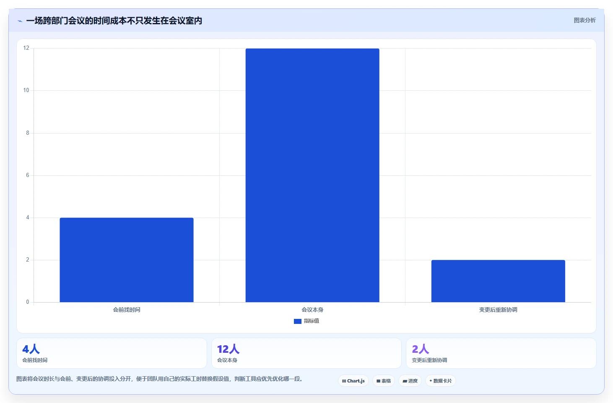This screenshot has width=613, height=403.
Task: Click the y-axis value 8
Action: [28, 133]
